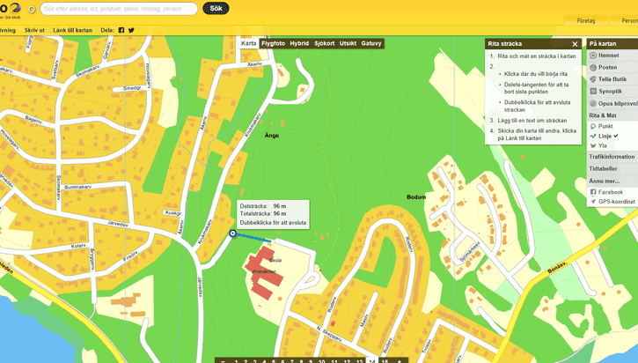Switch to Hybrid map view
638x363 pixels.
click(299, 43)
